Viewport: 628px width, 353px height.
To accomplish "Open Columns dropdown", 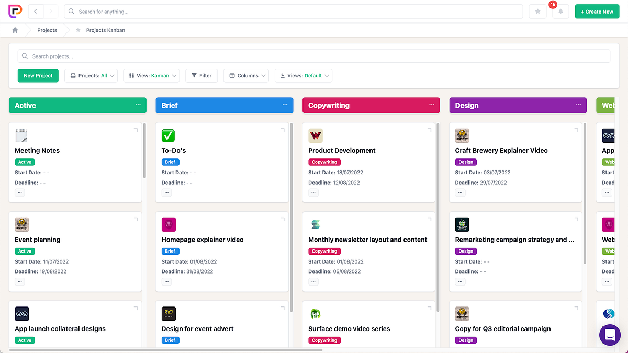I will point(246,76).
